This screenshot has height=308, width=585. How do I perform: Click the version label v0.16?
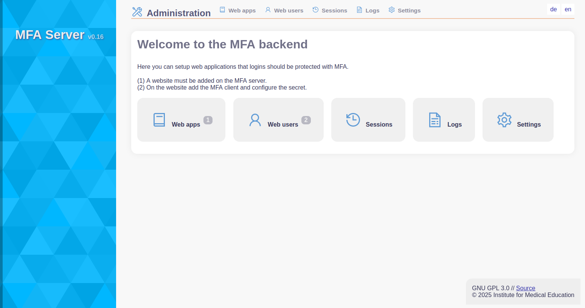[96, 37]
